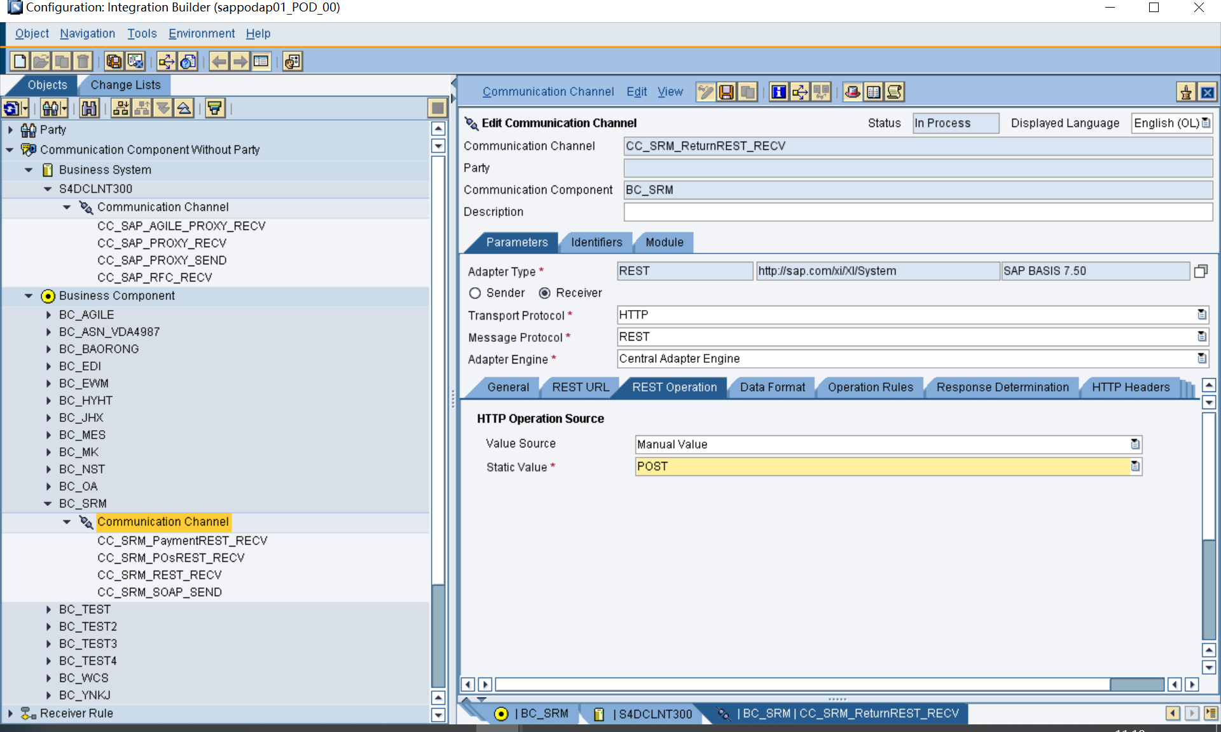Viewport: 1221px width, 732px height.
Task: Click the where-used arrows icon in main toolbar
Action: [166, 62]
